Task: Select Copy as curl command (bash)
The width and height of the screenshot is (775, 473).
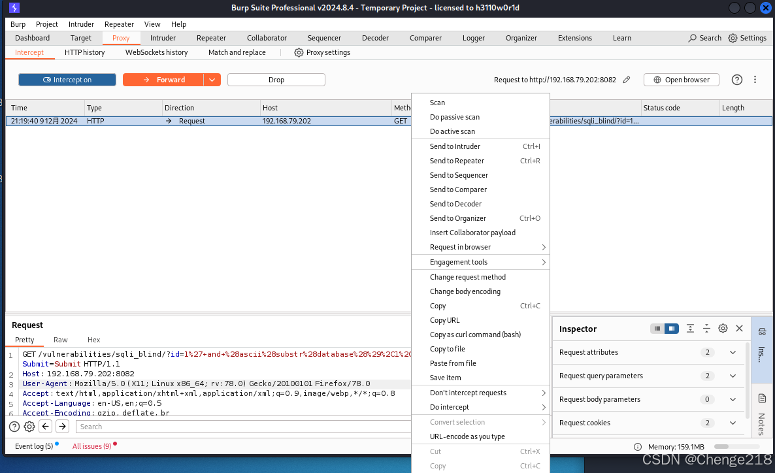Action: [x=480, y=334]
